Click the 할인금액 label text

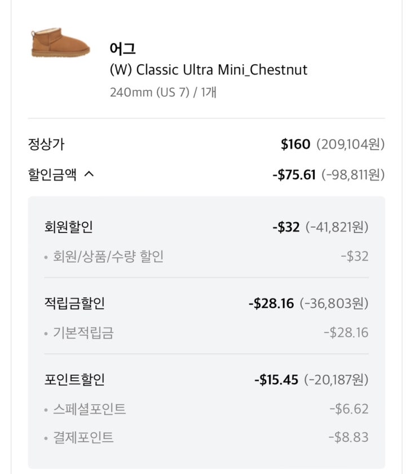coord(52,175)
